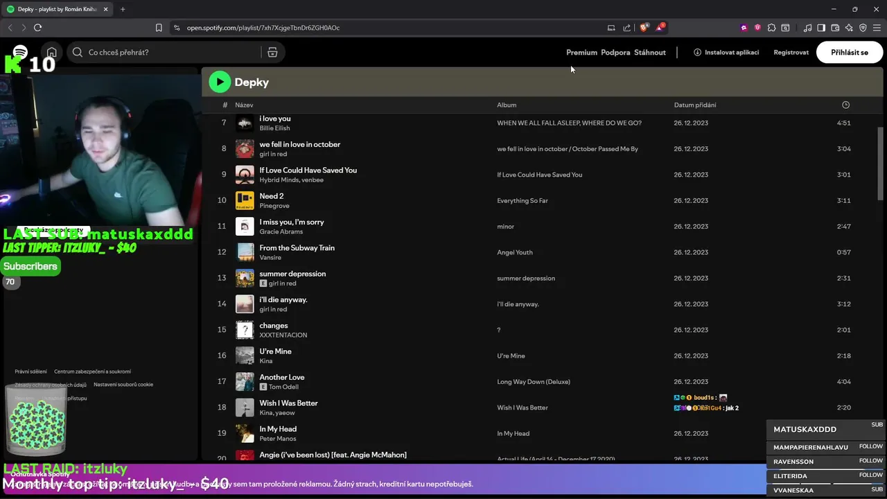This screenshot has width=887, height=499.
Task: Open 'If Love Could Have Saved You' track
Action: coord(308,170)
